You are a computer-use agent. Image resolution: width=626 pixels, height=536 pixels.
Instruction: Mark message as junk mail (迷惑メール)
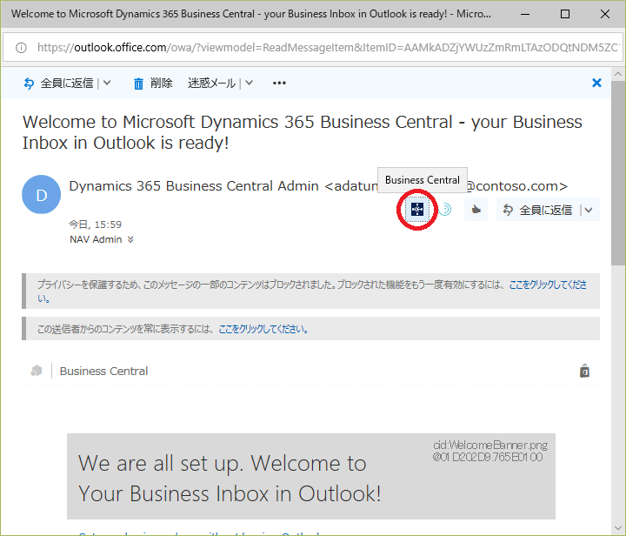211,83
